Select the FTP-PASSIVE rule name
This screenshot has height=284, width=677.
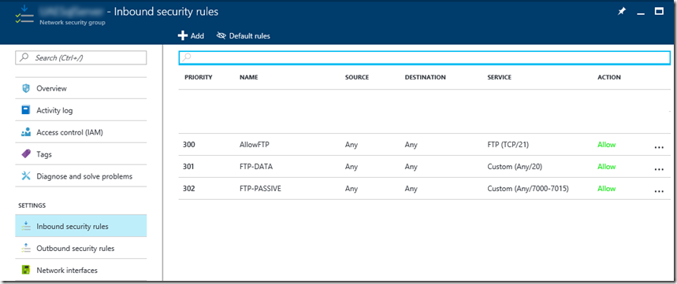260,189
